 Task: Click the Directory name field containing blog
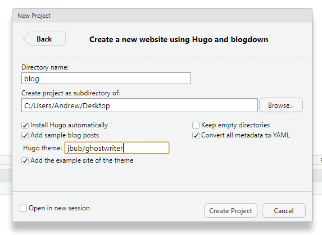[106, 79]
